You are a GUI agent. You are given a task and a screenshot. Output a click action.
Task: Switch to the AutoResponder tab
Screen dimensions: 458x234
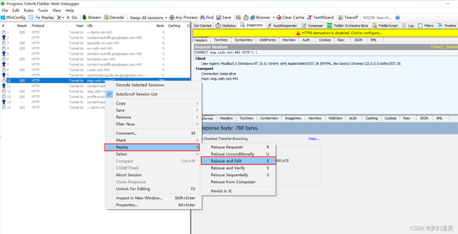[x=282, y=26]
